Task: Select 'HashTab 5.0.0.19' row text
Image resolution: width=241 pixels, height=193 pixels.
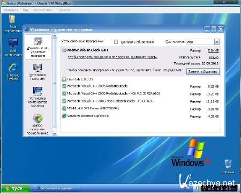Action: 80,79
